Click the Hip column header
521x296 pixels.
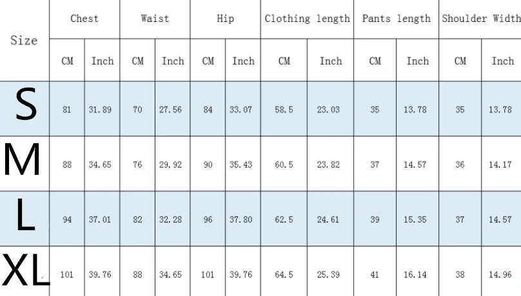[x=225, y=19]
